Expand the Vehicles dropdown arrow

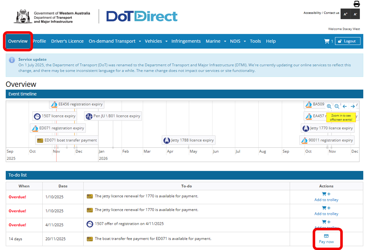pyautogui.click(x=166, y=41)
